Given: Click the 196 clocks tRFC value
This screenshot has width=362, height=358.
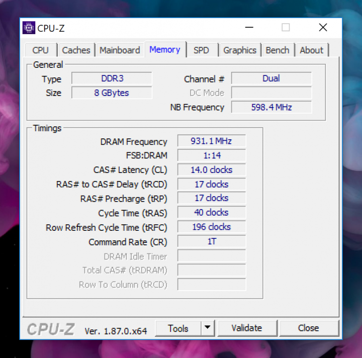Looking at the screenshot, I should 212,227.
